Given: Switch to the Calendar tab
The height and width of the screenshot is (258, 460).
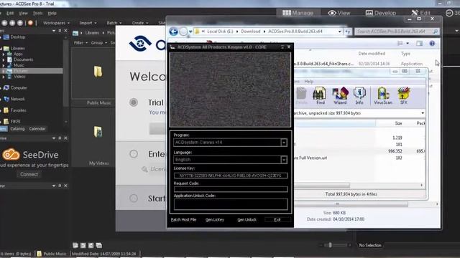Looking at the screenshot, I should [x=37, y=129].
